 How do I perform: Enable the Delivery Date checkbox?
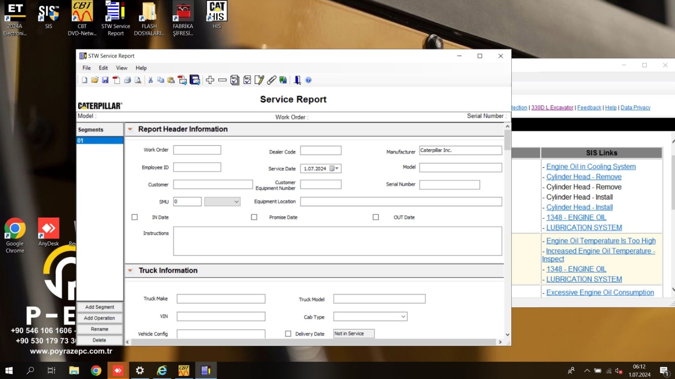click(x=288, y=333)
